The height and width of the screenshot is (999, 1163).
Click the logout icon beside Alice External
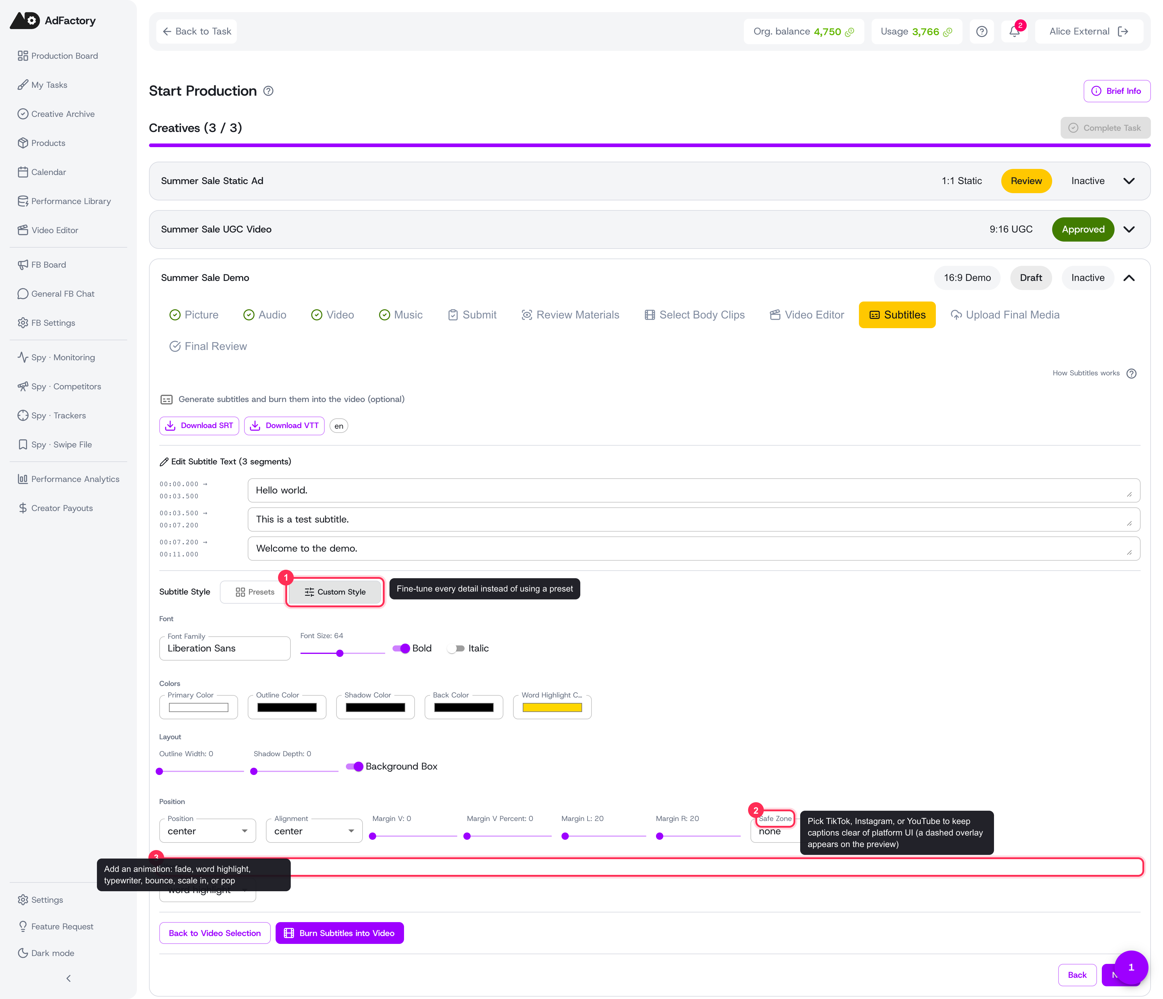[1123, 31]
